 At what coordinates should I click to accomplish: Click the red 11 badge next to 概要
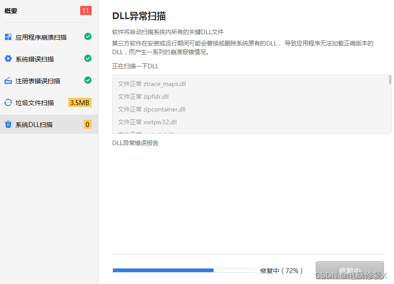pyautogui.click(x=86, y=10)
